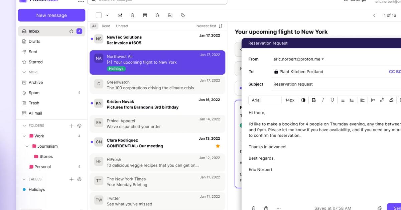Screen dimensions: 401x210
Task: Insert a link in the composer
Action: coord(382,100)
